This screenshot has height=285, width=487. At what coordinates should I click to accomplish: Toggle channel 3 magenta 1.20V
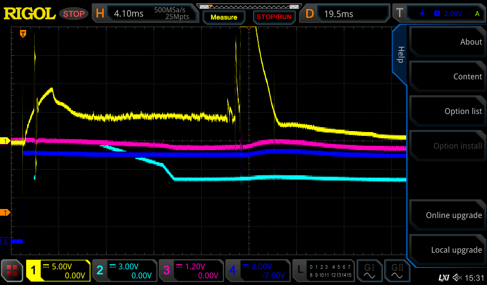click(191, 271)
